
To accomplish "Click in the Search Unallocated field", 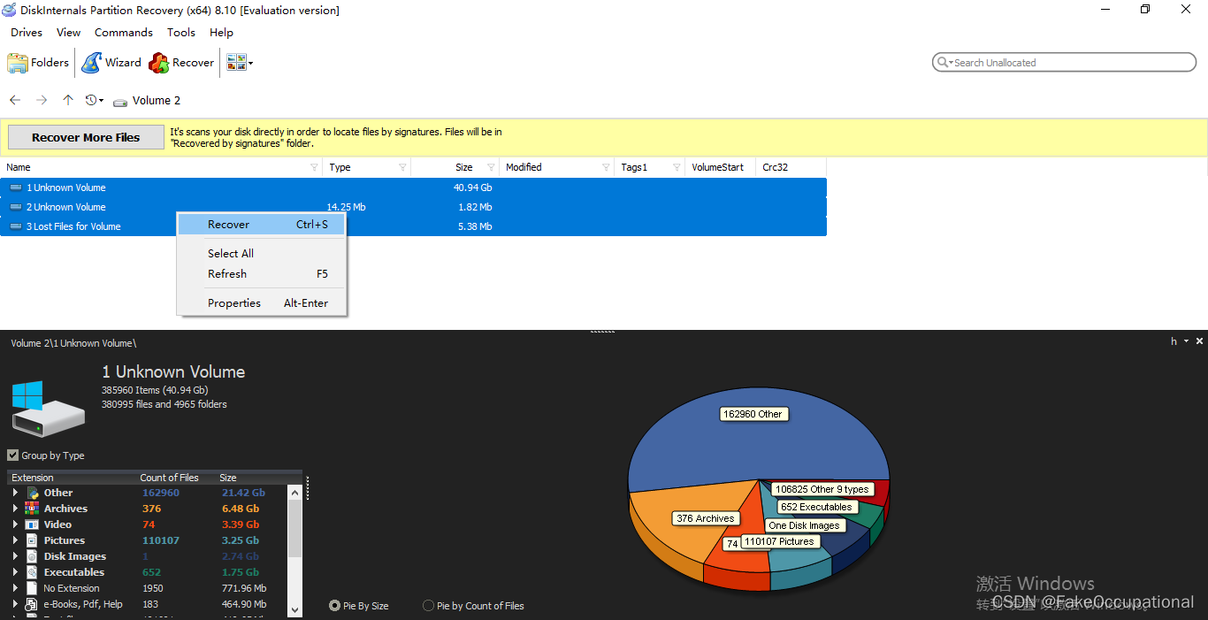I will [1065, 63].
